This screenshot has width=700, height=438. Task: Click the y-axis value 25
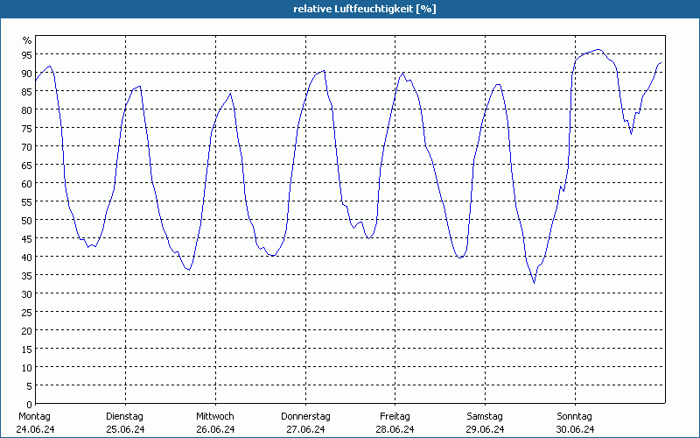tap(27, 313)
